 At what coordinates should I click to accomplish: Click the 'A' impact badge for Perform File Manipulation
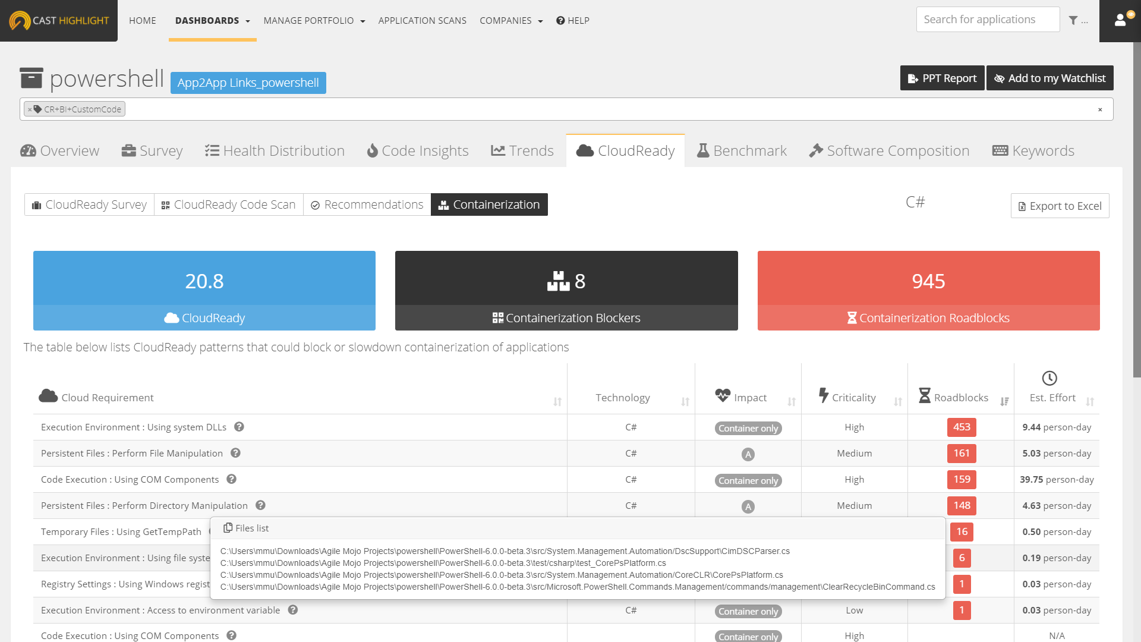(x=748, y=454)
